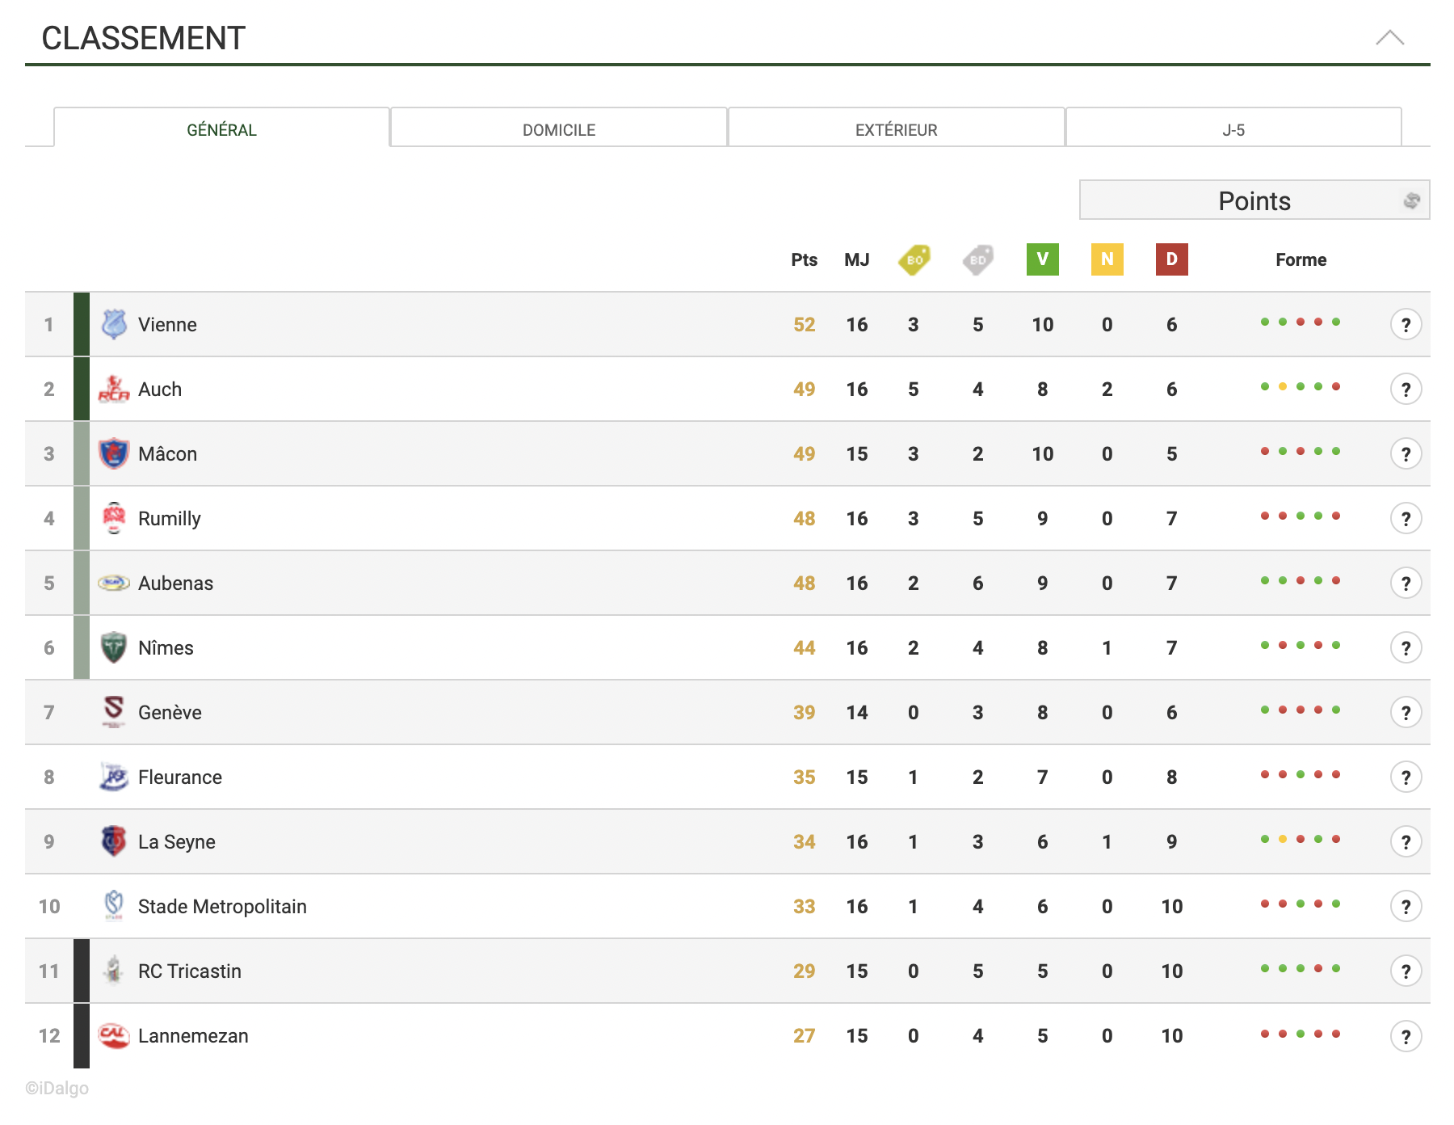Click the defensive bonus (BD) column icon

tap(977, 259)
